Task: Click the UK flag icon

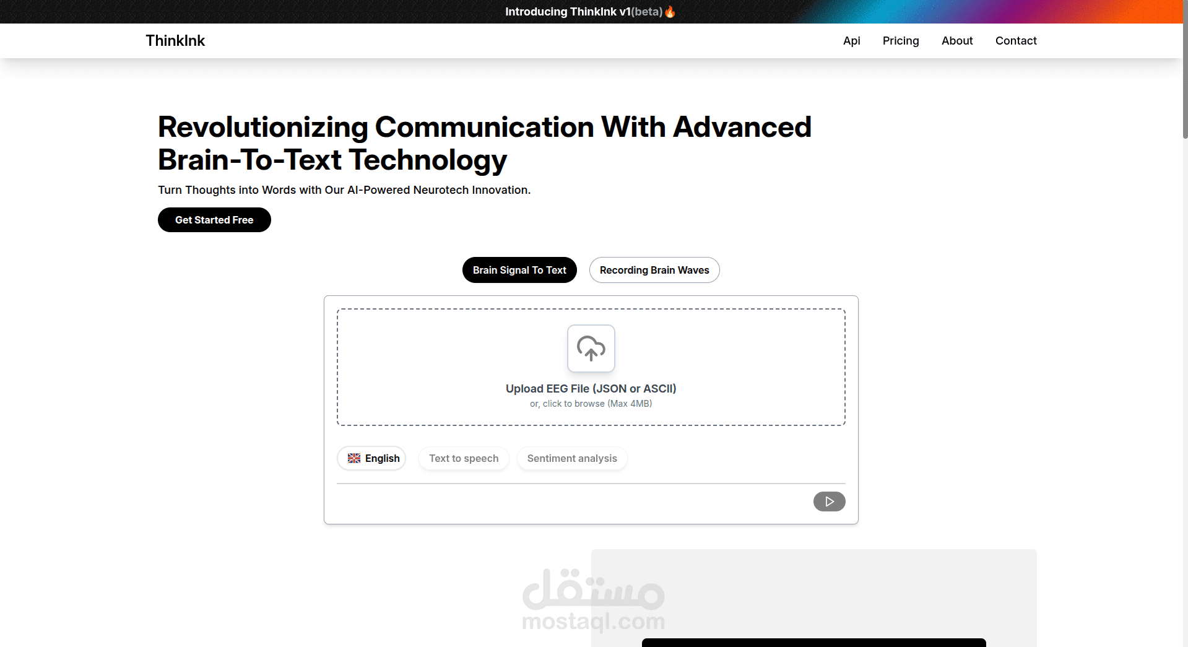Action: (354, 458)
